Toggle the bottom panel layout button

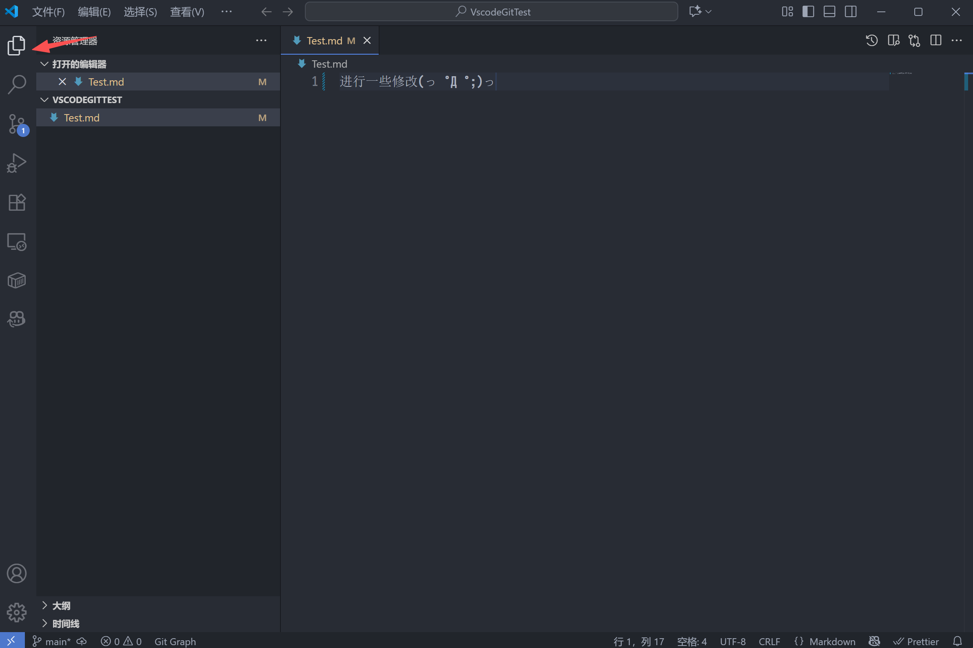pyautogui.click(x=829, y=11)
